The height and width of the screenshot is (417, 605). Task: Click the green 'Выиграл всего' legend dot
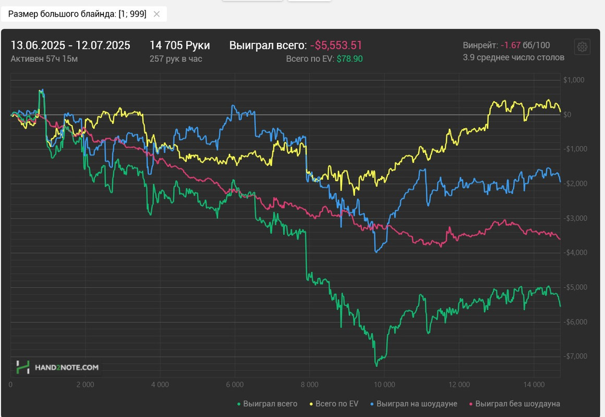pyautogui.click(x=239, y=404)
